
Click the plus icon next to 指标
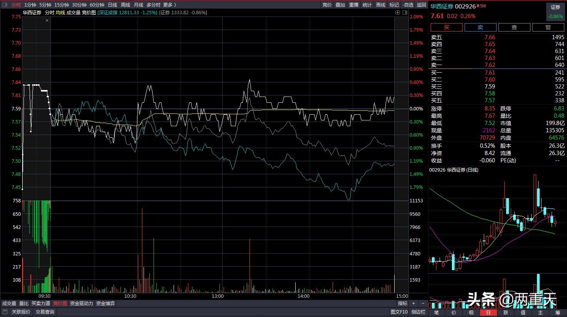pos(413,304)
